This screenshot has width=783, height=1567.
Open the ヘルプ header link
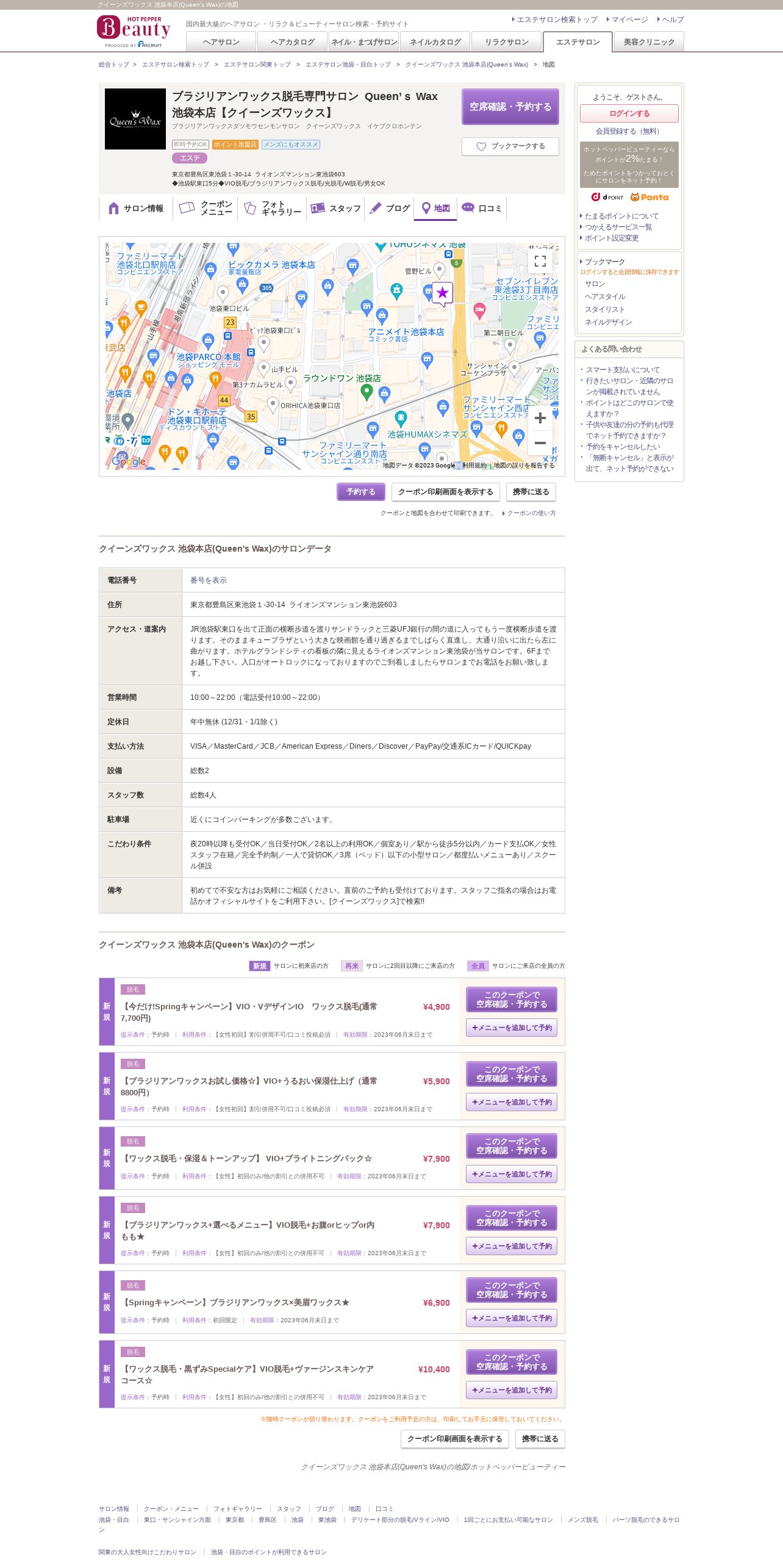(x=673, y=20)
